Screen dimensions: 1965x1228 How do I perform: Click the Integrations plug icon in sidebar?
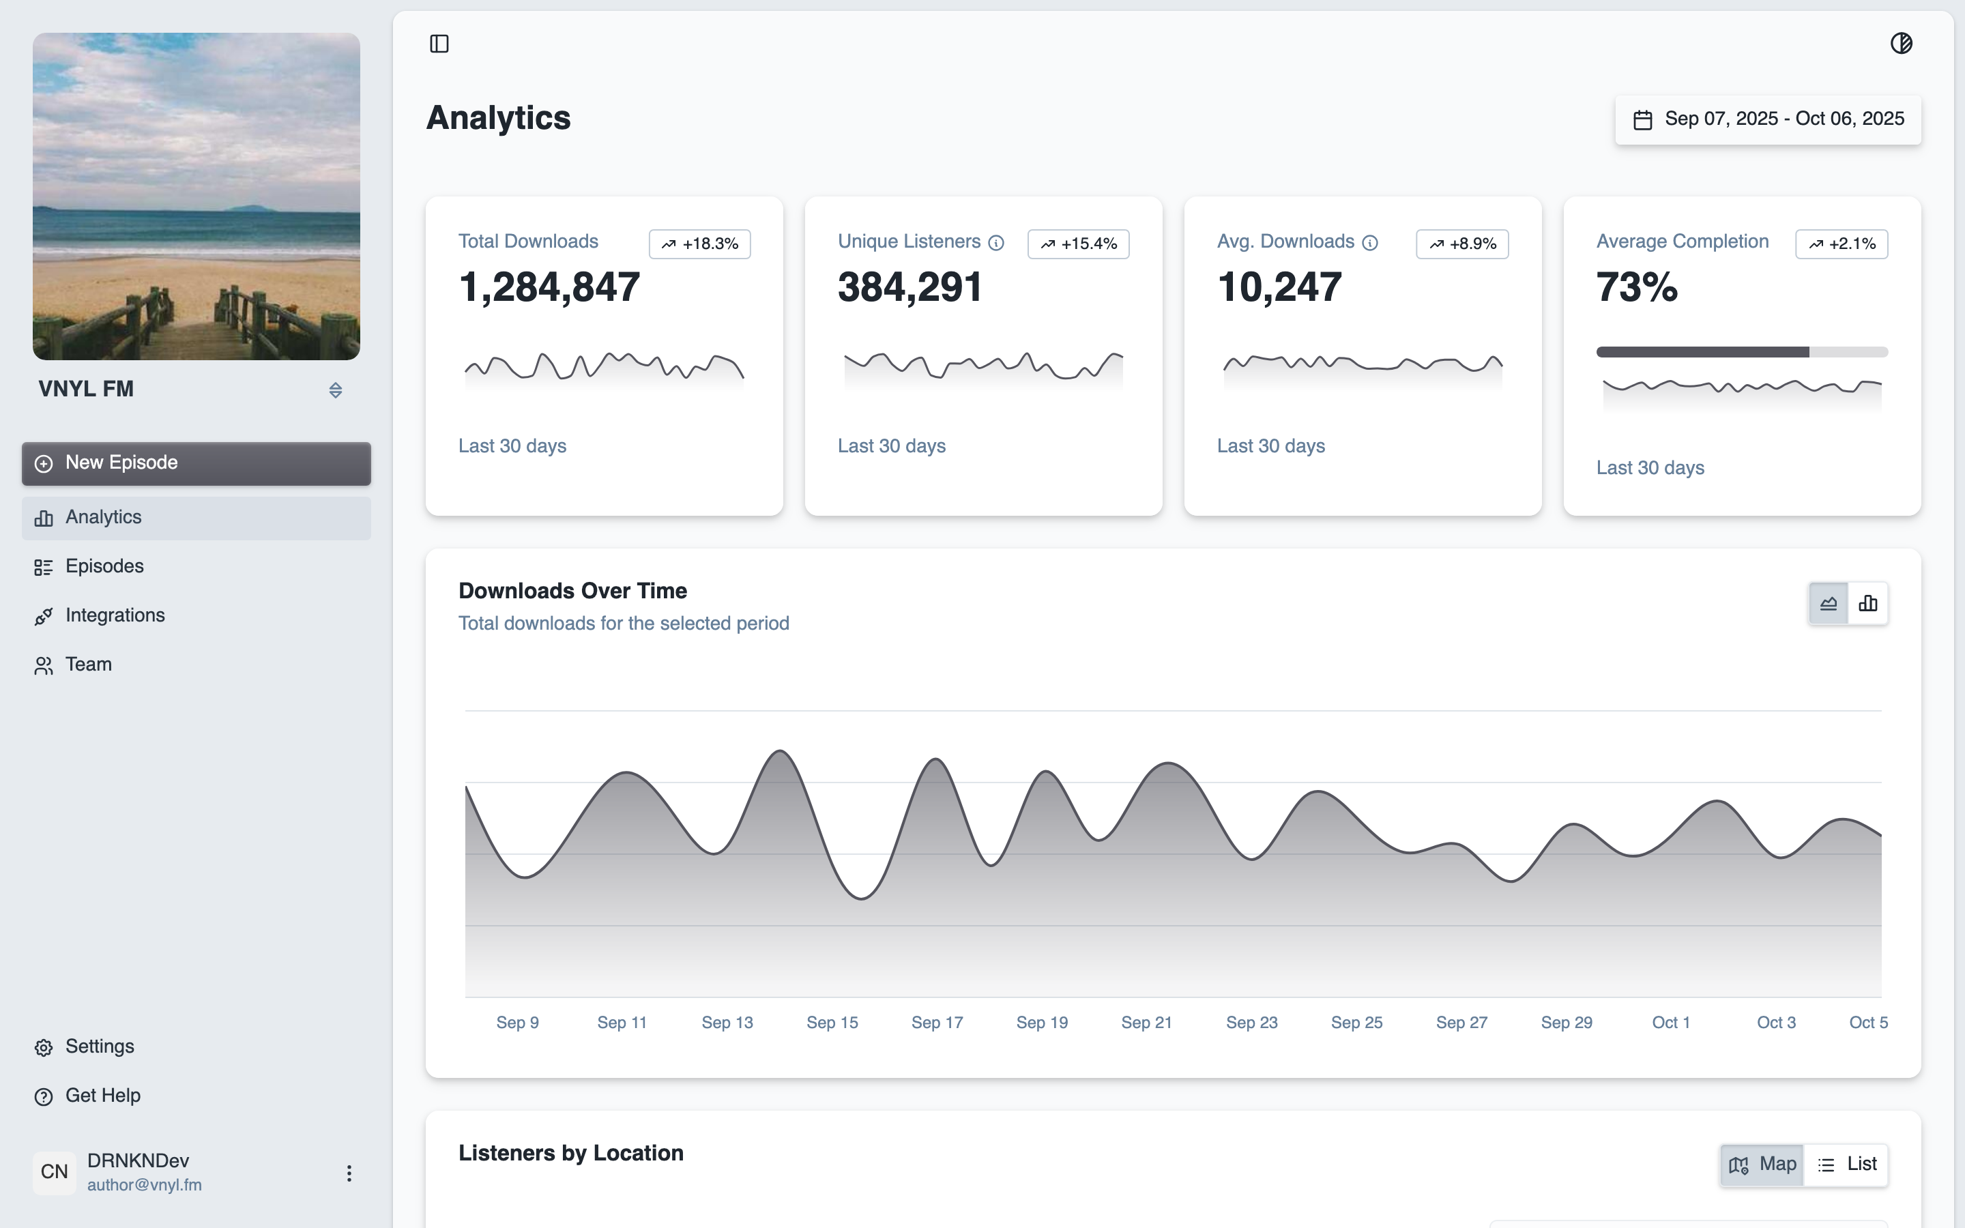pyautogui.click(x=44, y=615)
